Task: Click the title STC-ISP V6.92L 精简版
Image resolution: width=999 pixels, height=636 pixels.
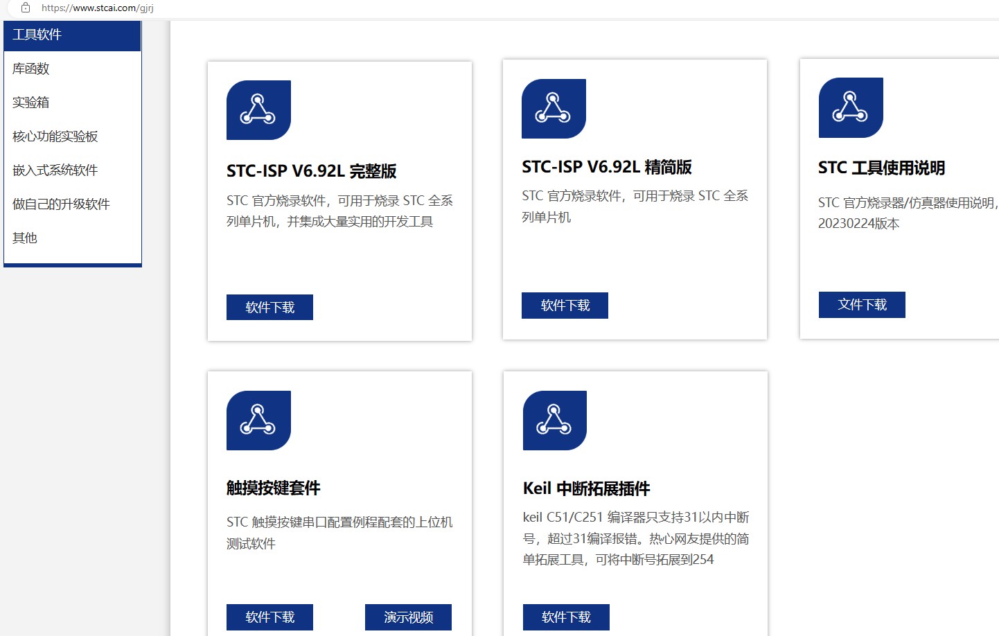Action: point(607,167)
